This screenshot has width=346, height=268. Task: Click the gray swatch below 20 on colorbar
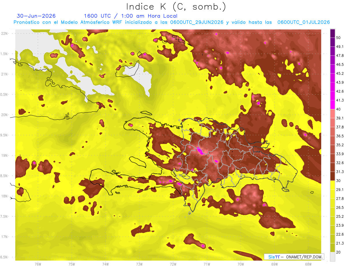pyautogui.click(x=332, y=256)
